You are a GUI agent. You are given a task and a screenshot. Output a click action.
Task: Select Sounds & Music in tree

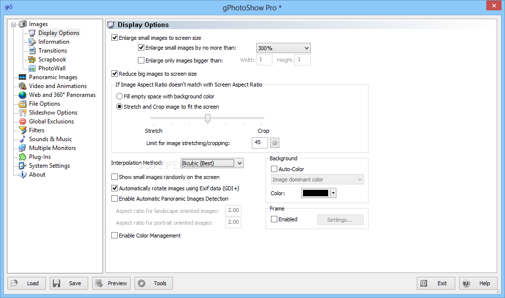tap(50, 139)
